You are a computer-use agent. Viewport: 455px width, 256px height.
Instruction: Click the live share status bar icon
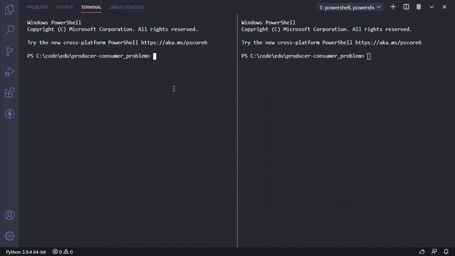click(x=434, y=252)
